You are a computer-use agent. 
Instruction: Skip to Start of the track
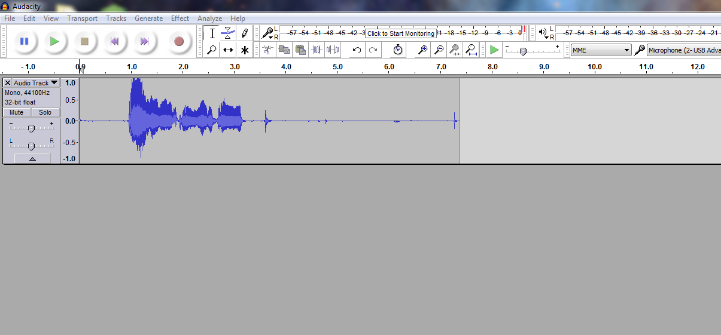(x=114, y=41)
